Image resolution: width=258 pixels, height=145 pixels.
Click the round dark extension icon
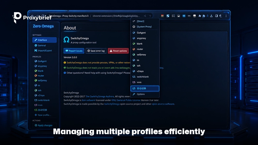tap(179, 16)
